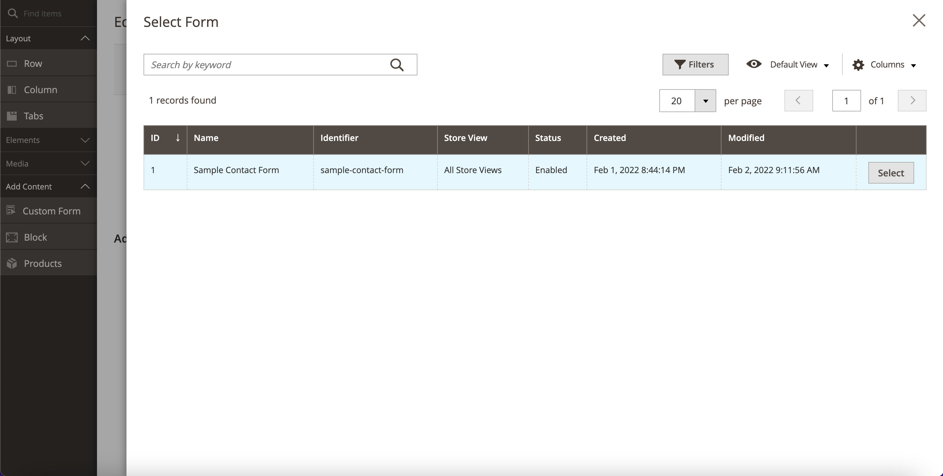Screen dimensions: 943x476
Task: Click the Filters button
Action: (x=695, y=65)
